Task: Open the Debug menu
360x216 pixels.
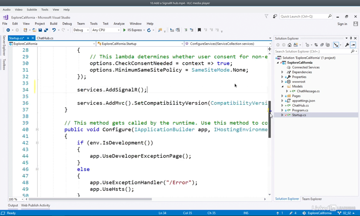Action: (x=67, y=24)
